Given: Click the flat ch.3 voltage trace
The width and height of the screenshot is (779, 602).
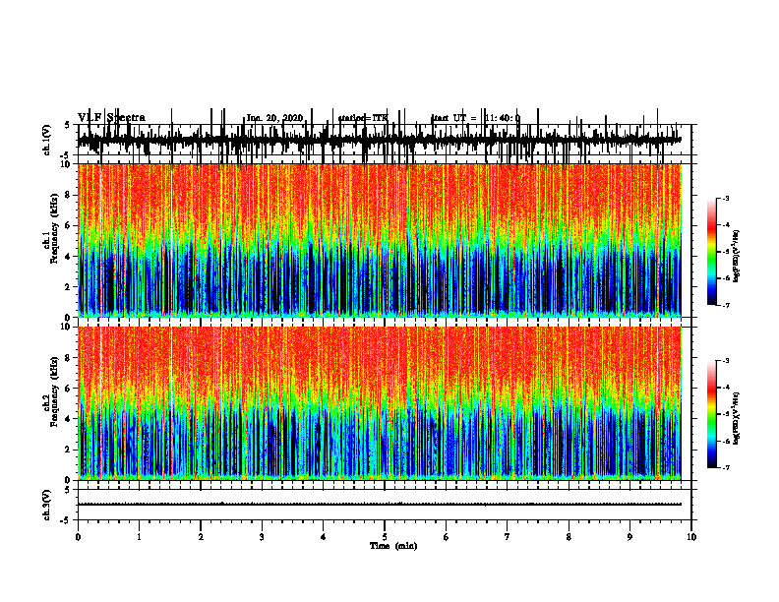Looking at the screenshot, I should [x=379, y=505].
